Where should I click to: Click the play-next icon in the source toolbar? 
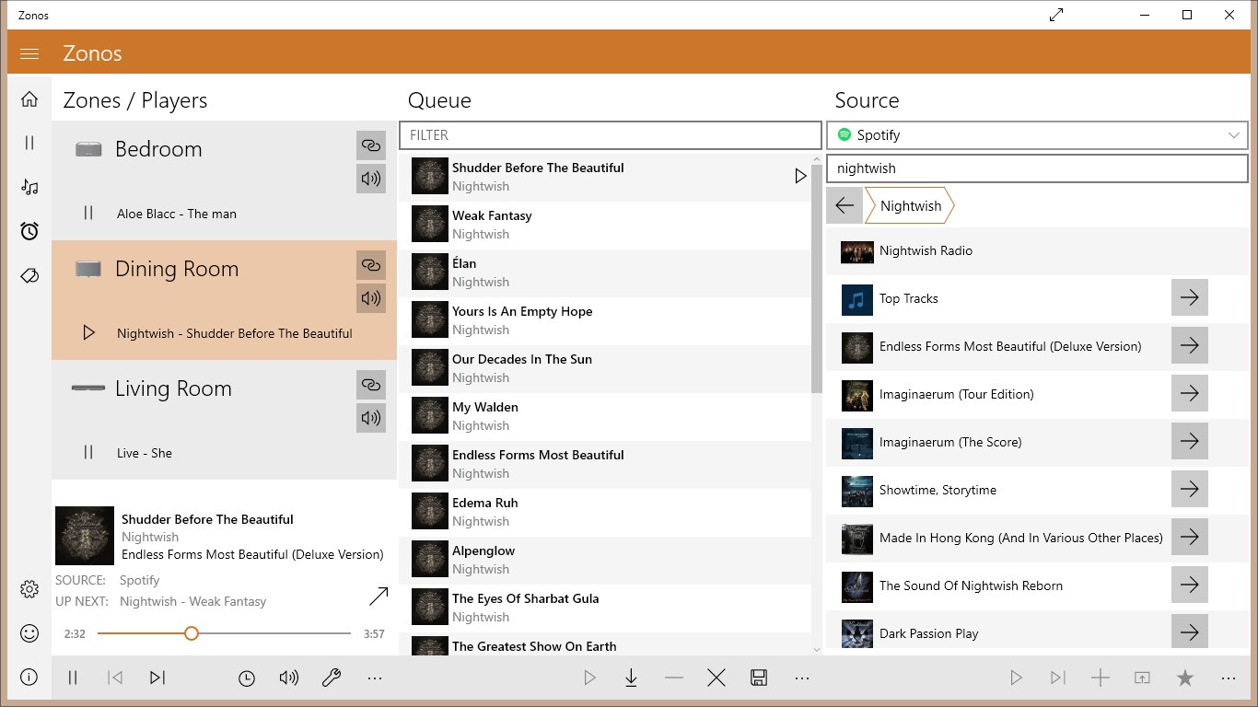(1058, 678)
